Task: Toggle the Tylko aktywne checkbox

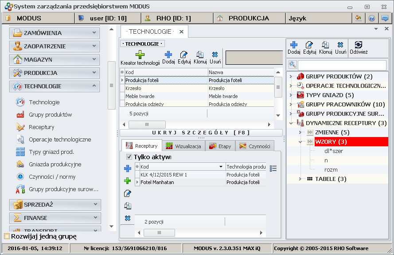Action: click(x=129, y=157)
